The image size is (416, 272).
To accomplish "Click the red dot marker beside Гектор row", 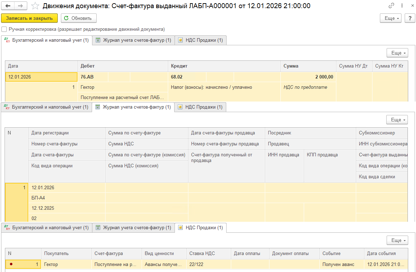I will coord(12,264).
